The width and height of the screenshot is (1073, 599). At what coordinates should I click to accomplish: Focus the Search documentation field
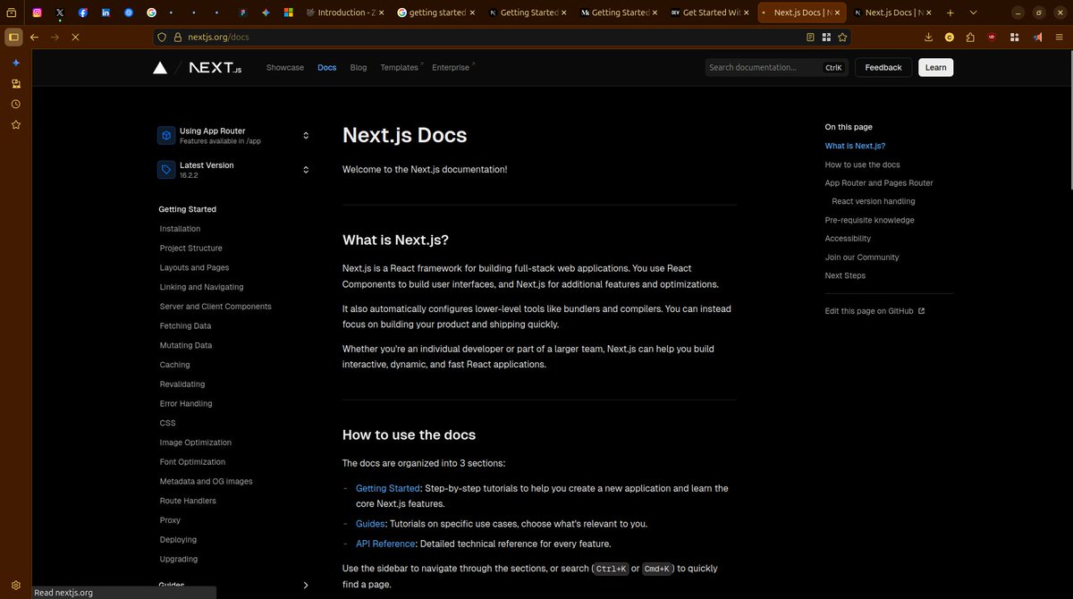[x=776, y=67]
